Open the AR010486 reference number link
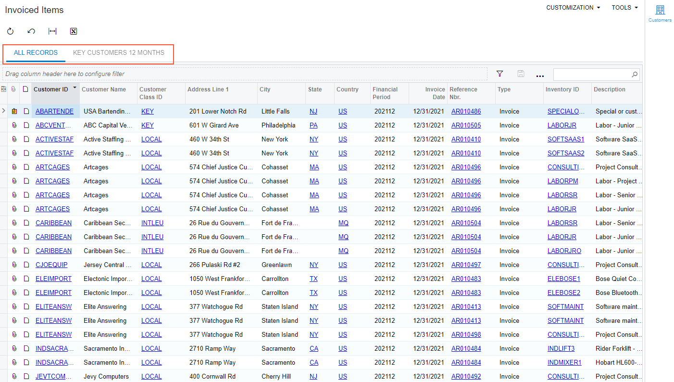The width and height of the screenshot is (674, 382). tap(466, 112)
